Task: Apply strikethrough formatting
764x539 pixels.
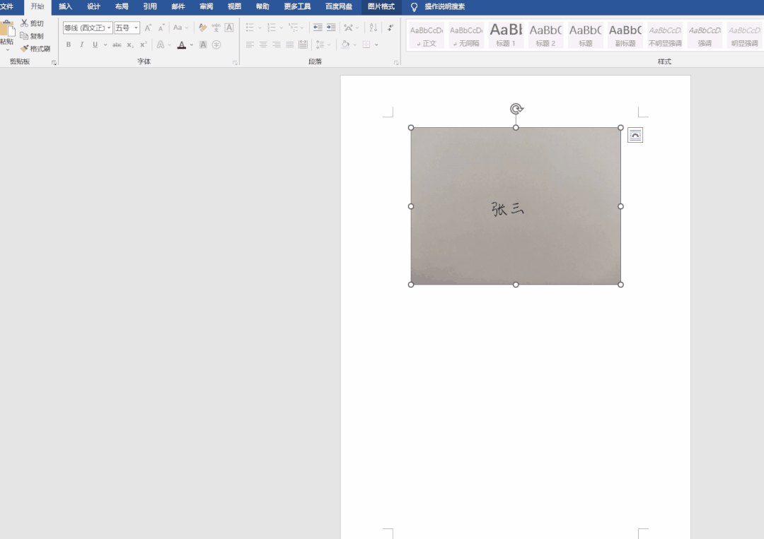Action: point(117,44)
